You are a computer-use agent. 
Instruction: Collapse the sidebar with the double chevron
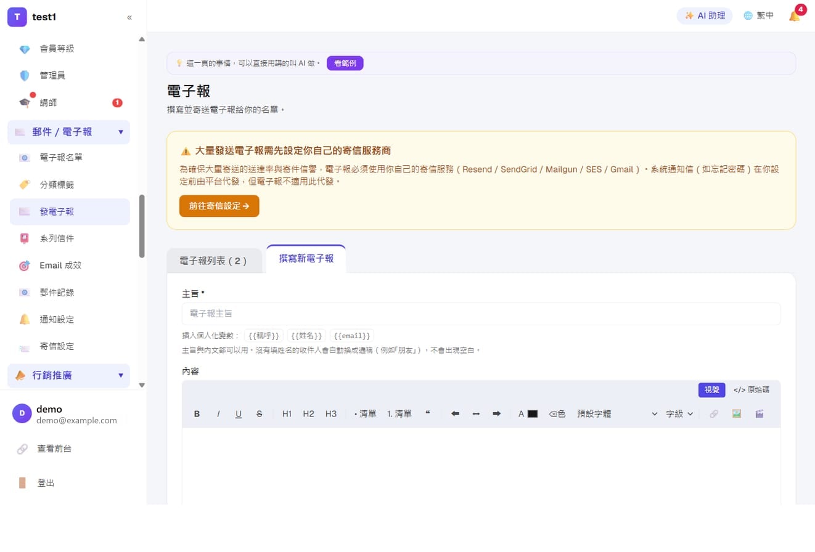point(129,17)
